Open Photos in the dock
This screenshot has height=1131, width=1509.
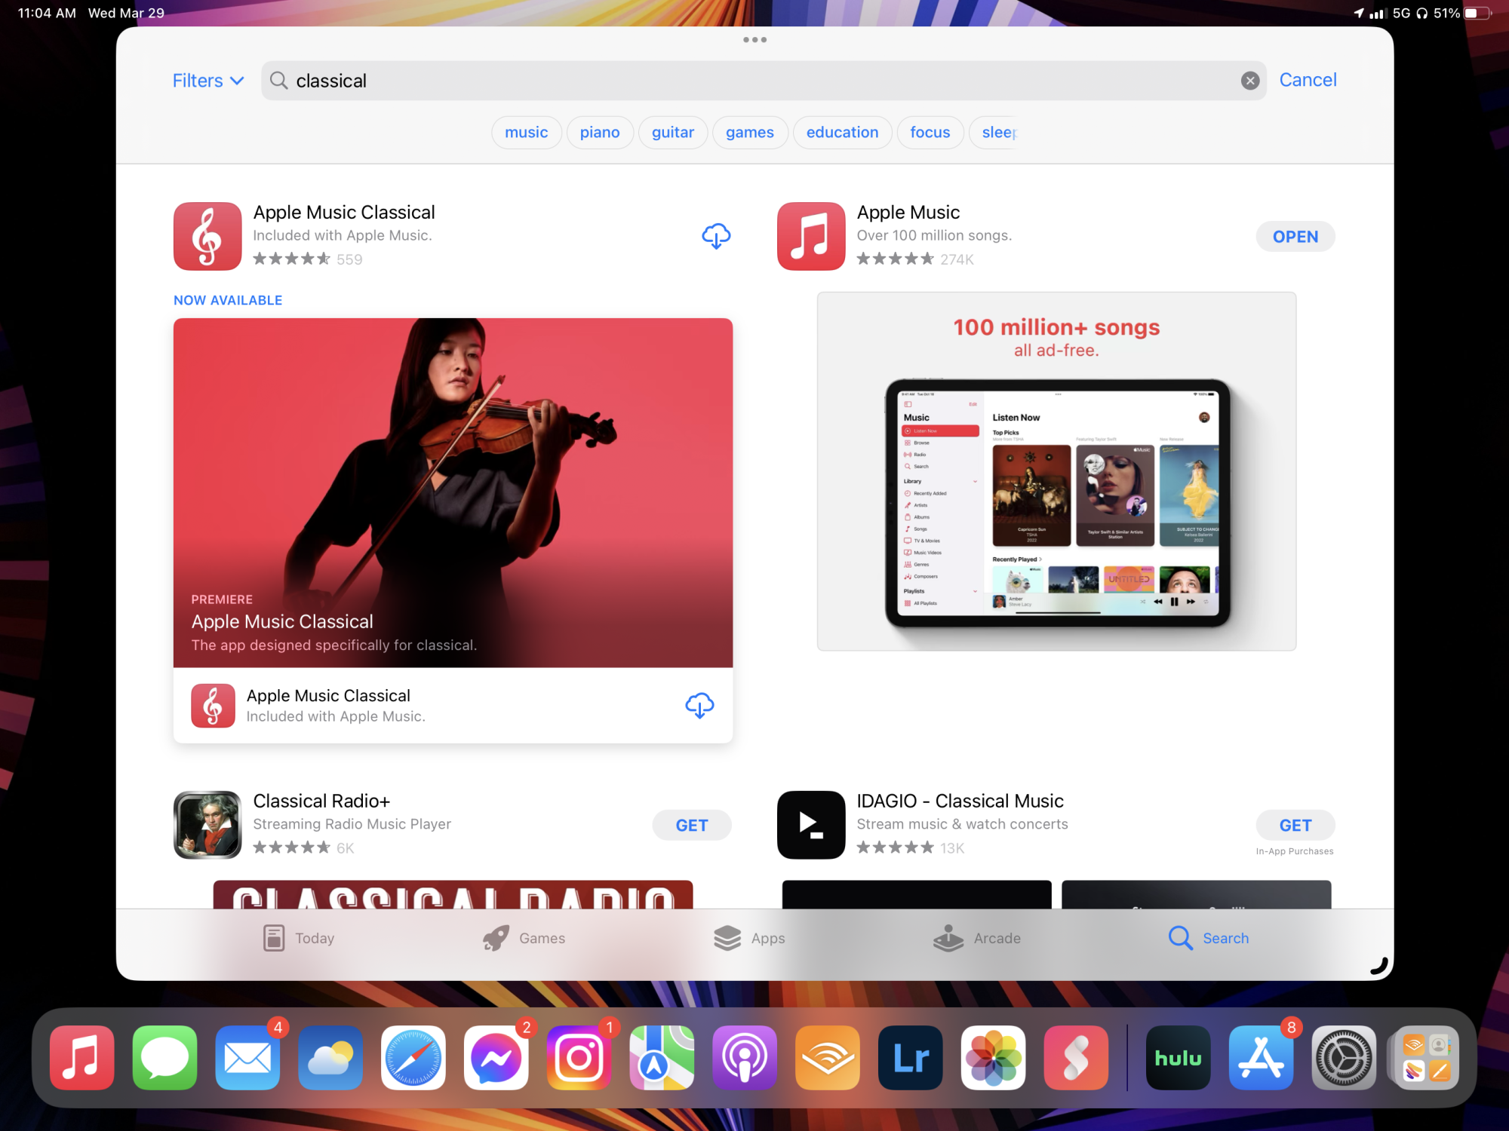point(993,1058)
